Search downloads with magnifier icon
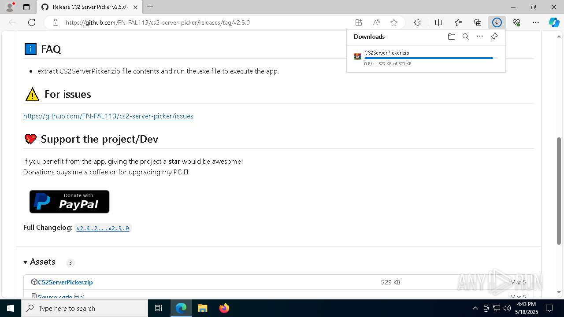 click(465, 37)
